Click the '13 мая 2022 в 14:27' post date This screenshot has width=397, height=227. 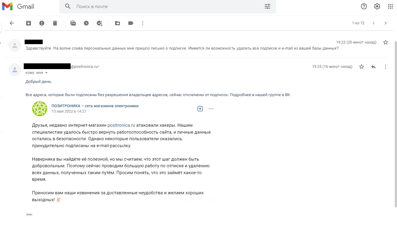(x=69, y=111)
